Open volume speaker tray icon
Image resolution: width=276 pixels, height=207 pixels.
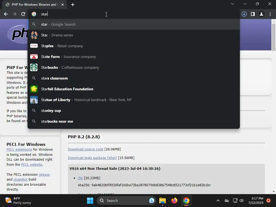pyautogui.click(x=241, y=201)
